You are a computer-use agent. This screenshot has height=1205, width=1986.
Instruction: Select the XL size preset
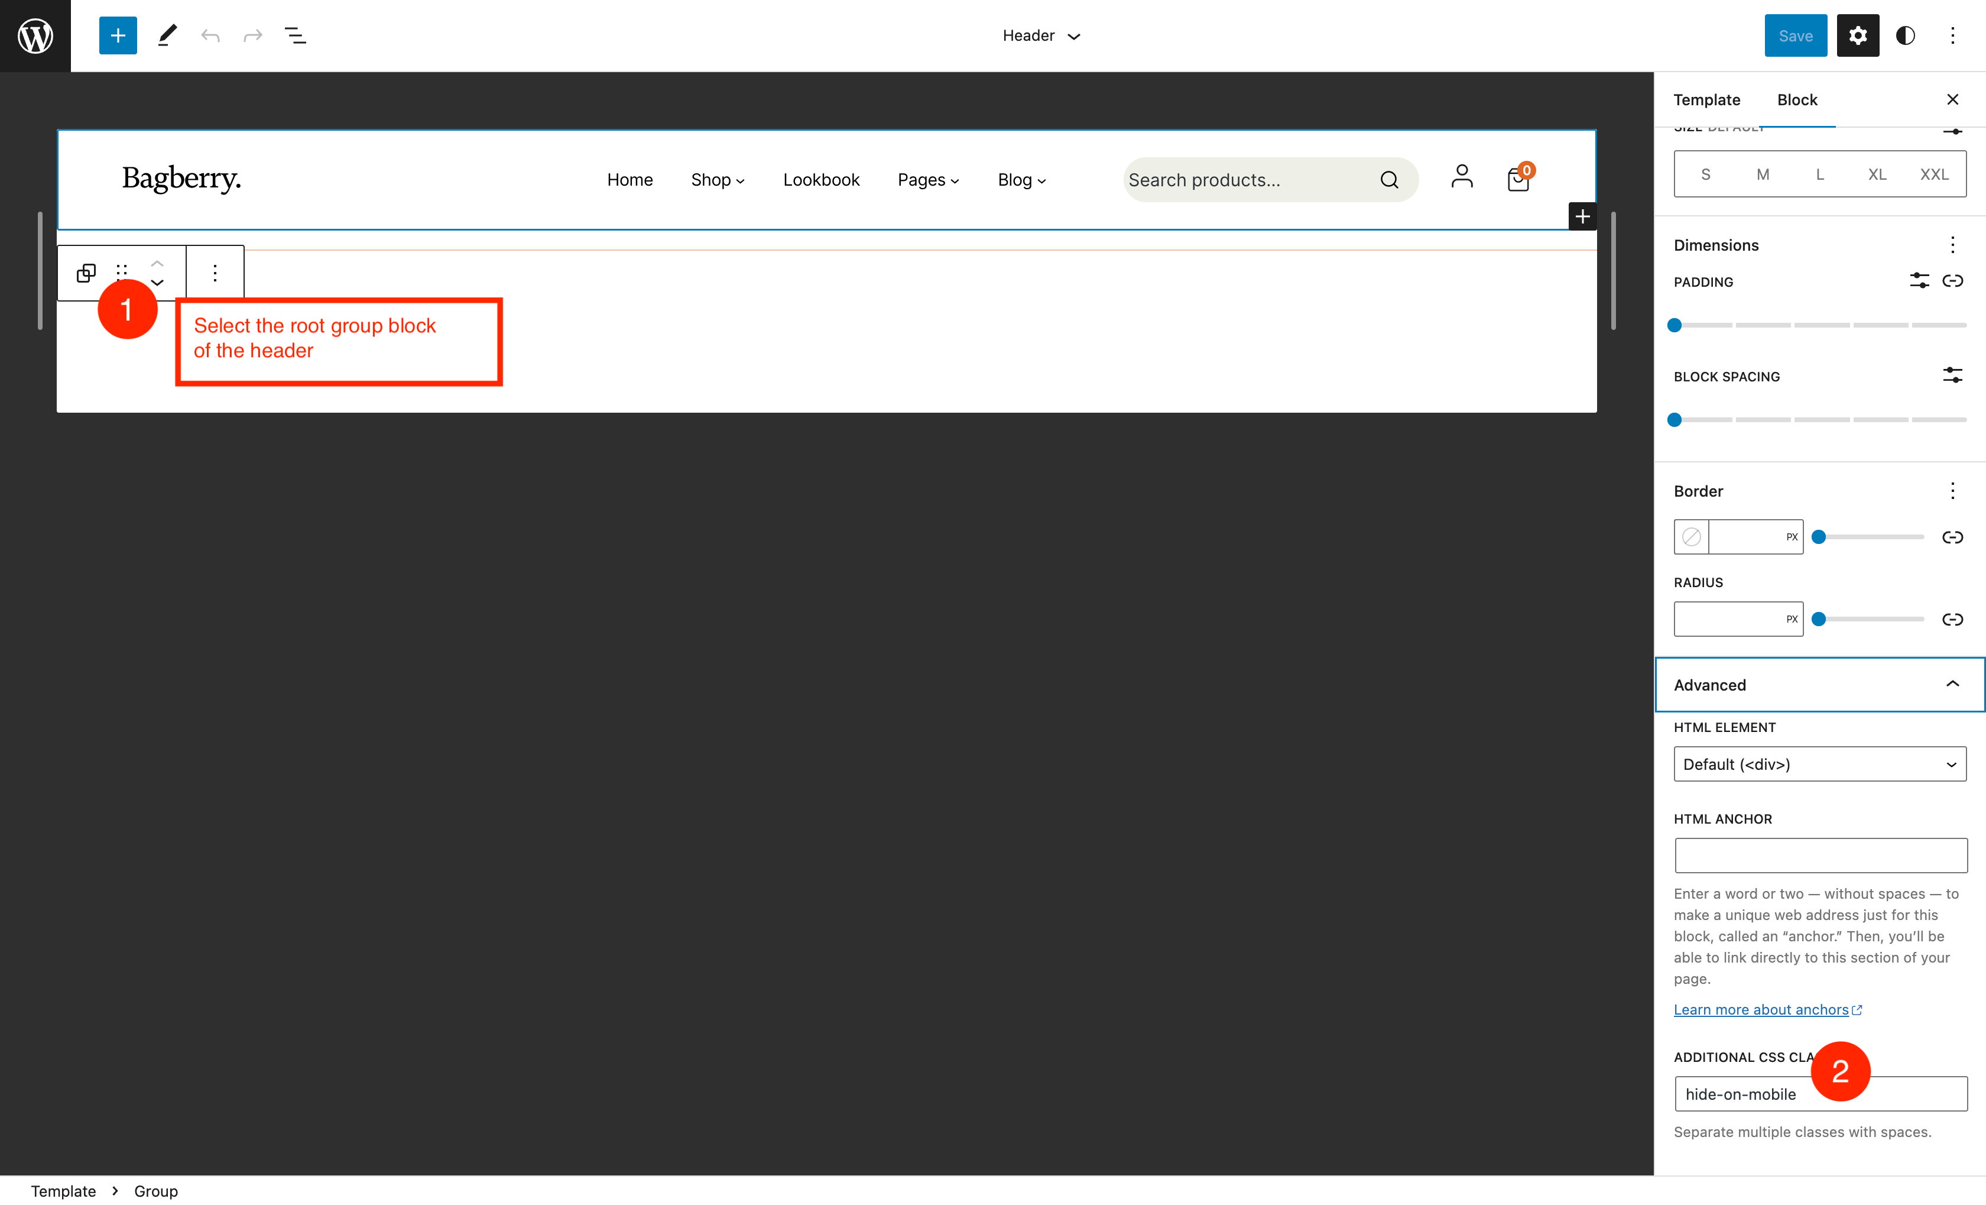pyautogui.click(x=1877, y=173)
